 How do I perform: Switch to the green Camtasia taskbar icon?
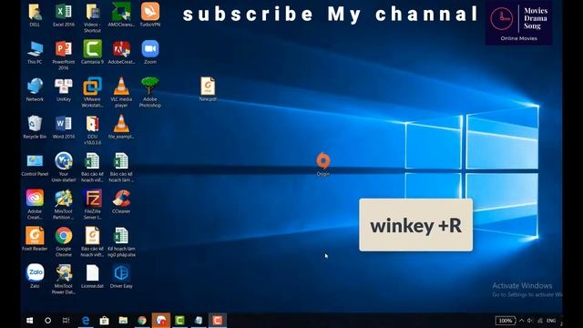click(180, 320)
